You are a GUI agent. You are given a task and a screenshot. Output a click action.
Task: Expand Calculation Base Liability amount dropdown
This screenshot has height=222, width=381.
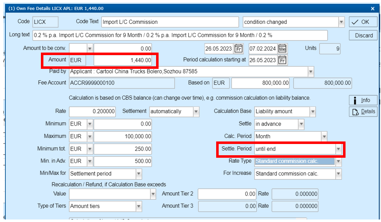point(313,112)
